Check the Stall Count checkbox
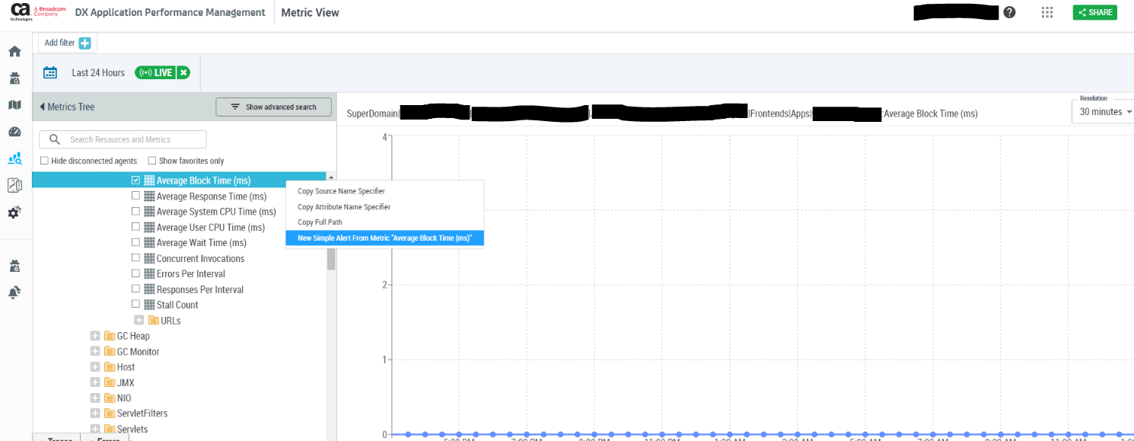 (135, 305)
